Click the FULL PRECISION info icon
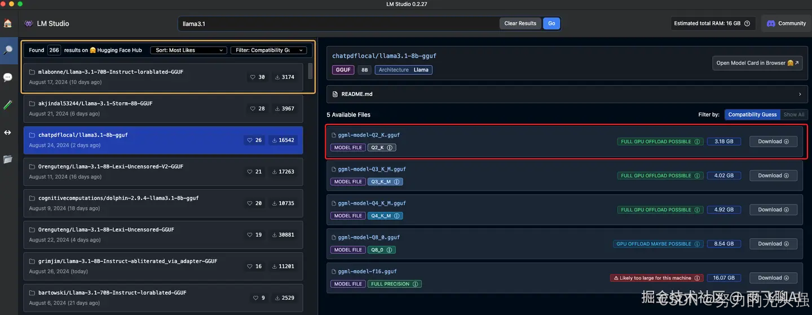This screenshot has height=315, width=812. click(x=416, y=284)
